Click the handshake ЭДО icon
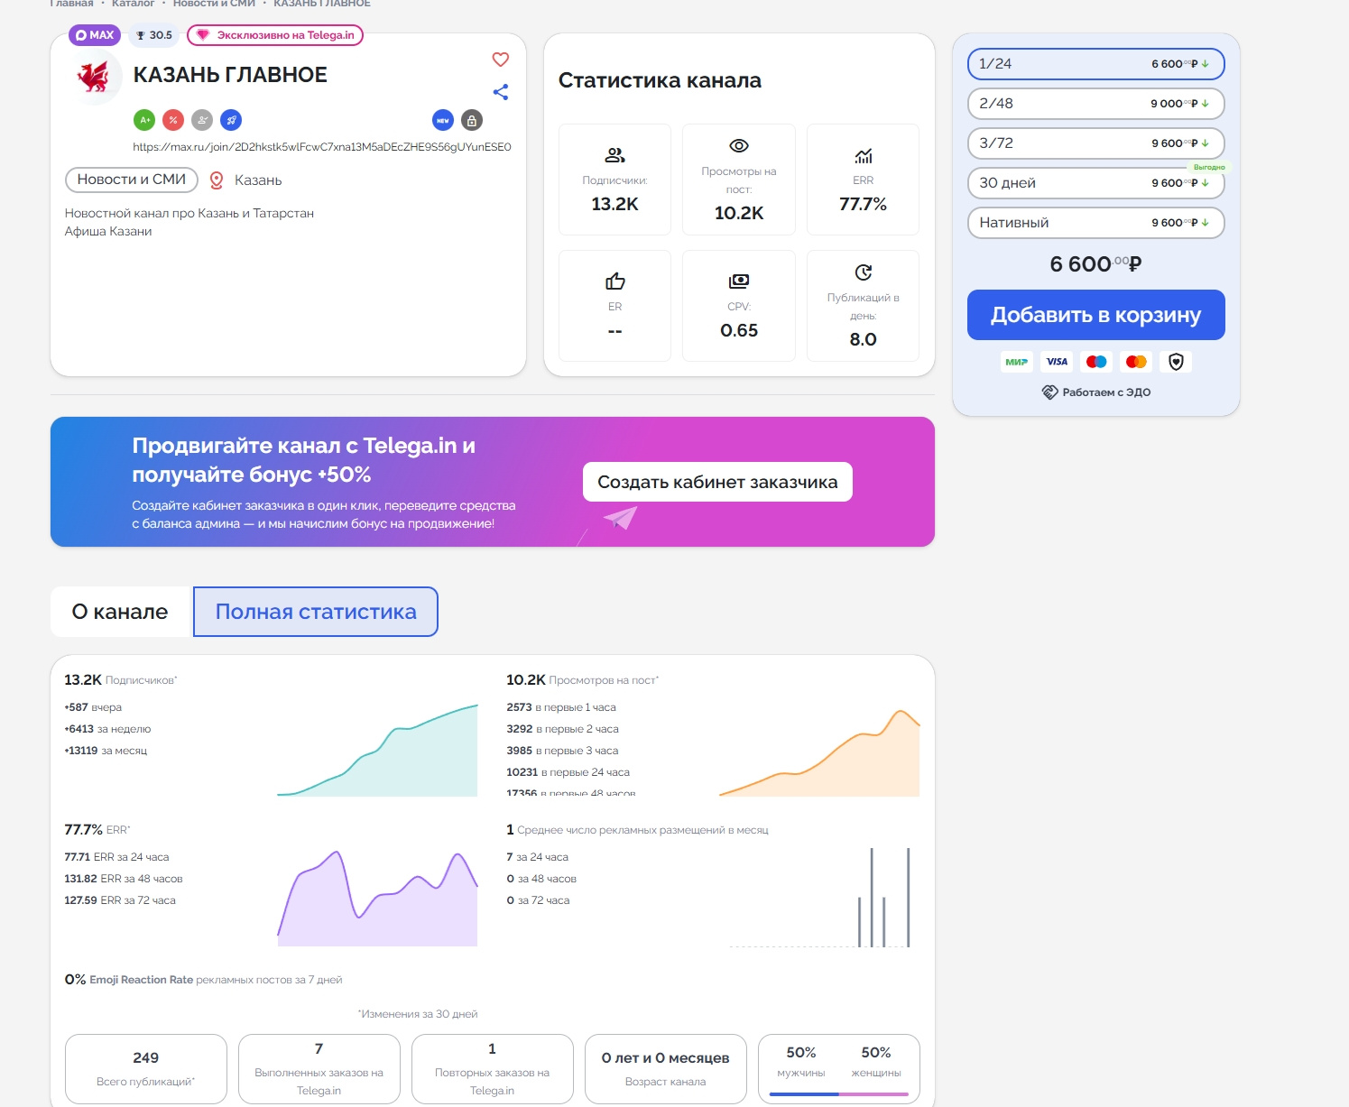The height and width of the screenshot is (1107, 1349). tap(1049, 392)
